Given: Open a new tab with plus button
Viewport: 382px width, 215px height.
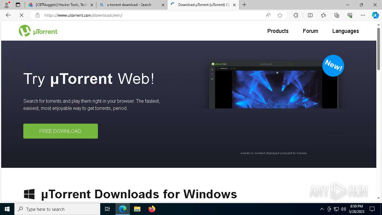Looking at the screenshot, I should coord(244,5).
